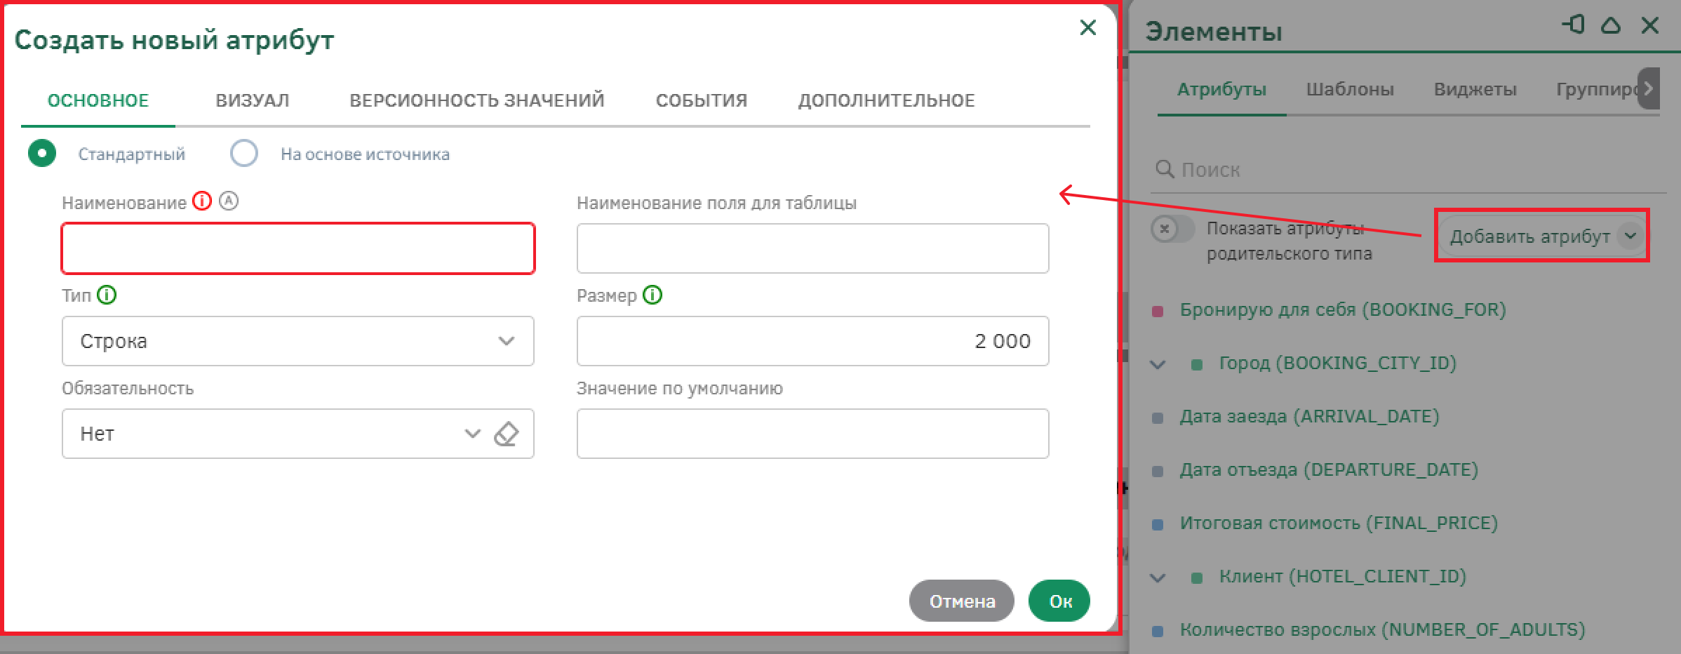Select Дата заезда (ARRIVAL_DATE) attribute
Image resolution: width=1681 pixels, height=654 pixels.
(x=1309, y=416)
